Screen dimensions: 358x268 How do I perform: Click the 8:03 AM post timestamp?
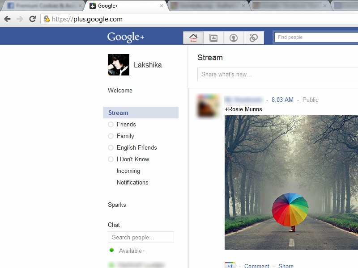pyautogui.click(x=282, y=100)
